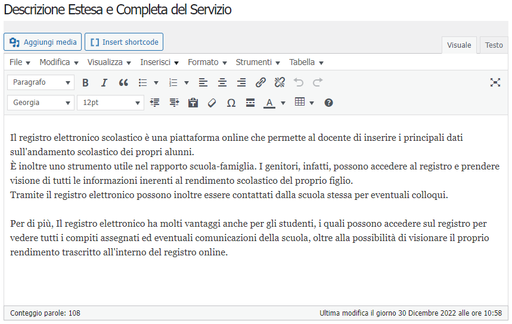512x324 pixels.
Task: Decrease paragraph indent
Action: point(155,103)
